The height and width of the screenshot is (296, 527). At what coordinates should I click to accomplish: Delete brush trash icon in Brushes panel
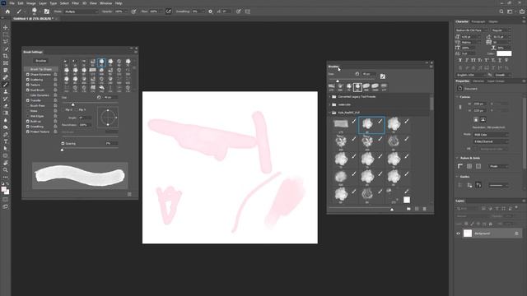click(425, 209)
